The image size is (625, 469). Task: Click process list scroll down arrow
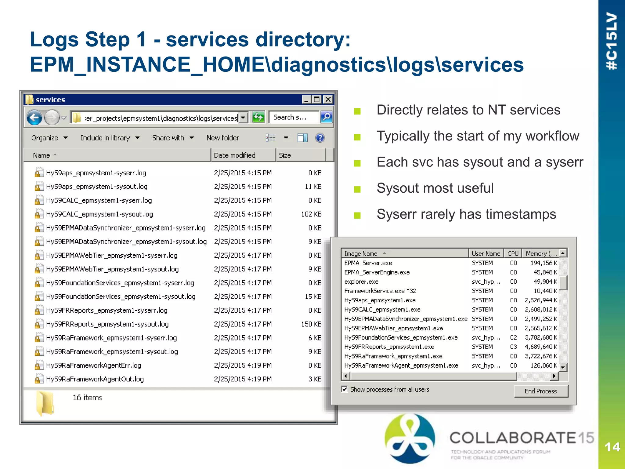[563, 367]
